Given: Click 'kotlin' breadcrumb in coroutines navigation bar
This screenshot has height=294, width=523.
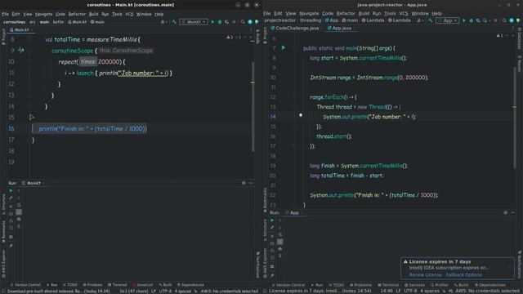Looking at the screenshot, I should point(58,22).
